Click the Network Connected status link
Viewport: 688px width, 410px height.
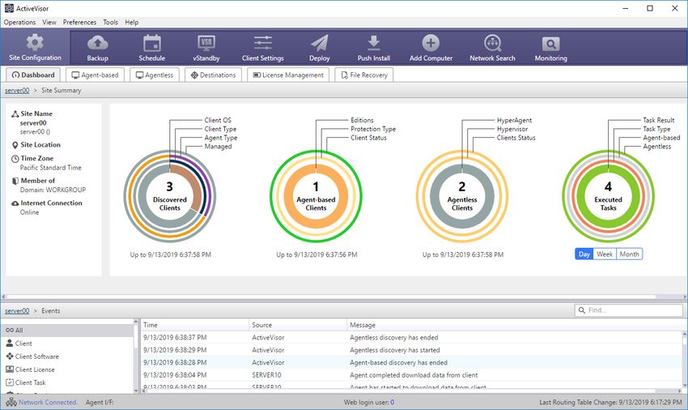[48, 402]
